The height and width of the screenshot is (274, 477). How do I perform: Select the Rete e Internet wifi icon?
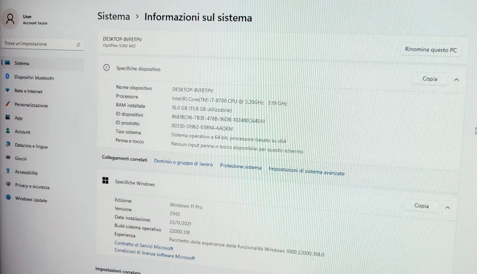pos(8,90)
